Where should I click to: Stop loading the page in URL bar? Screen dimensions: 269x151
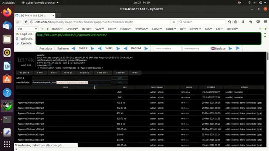[174, 22]
